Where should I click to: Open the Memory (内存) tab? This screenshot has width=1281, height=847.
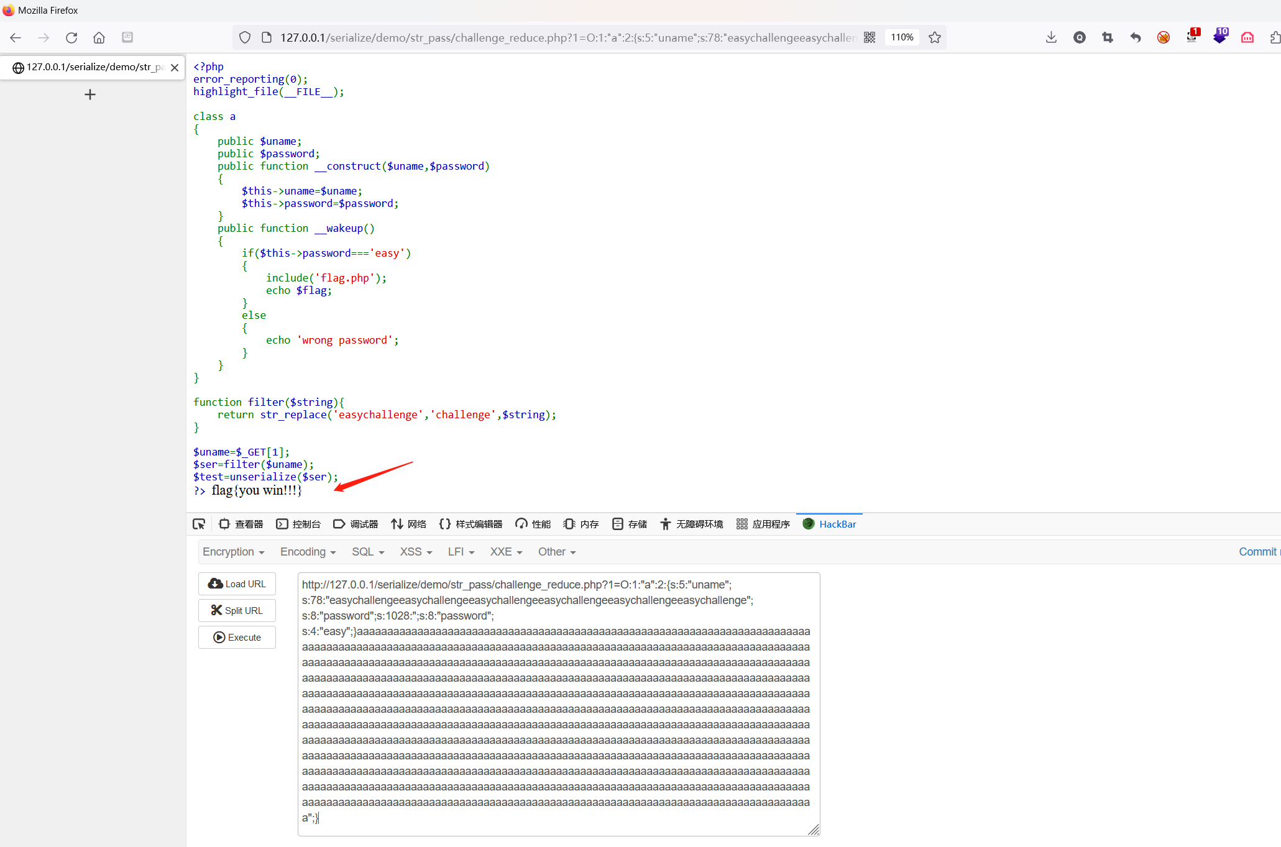(581, 524)
